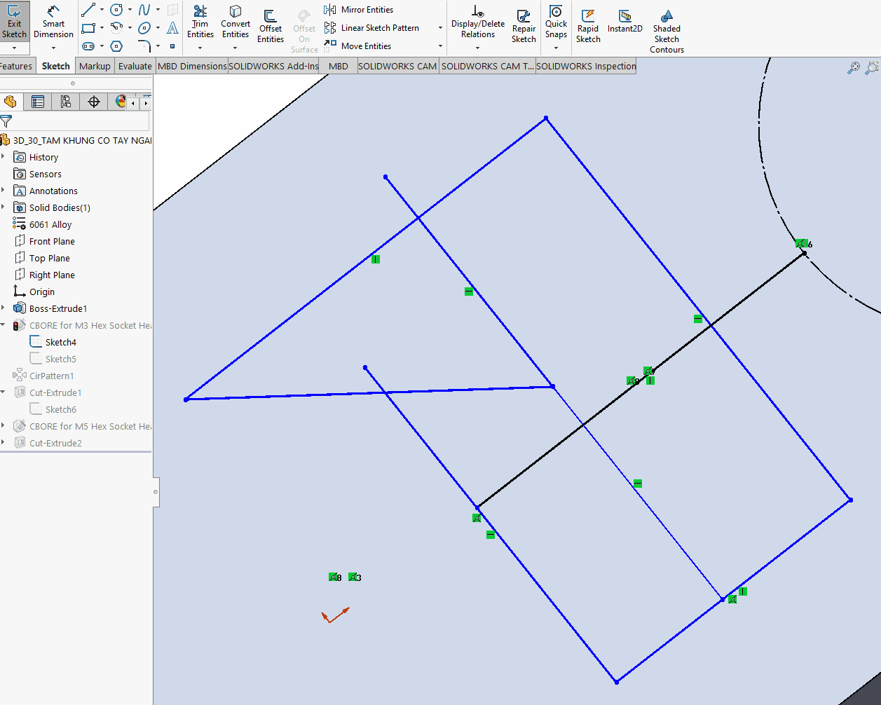881x705 pixels.
Task: Expand the History folder in tree
Action: tap(4, 157)
